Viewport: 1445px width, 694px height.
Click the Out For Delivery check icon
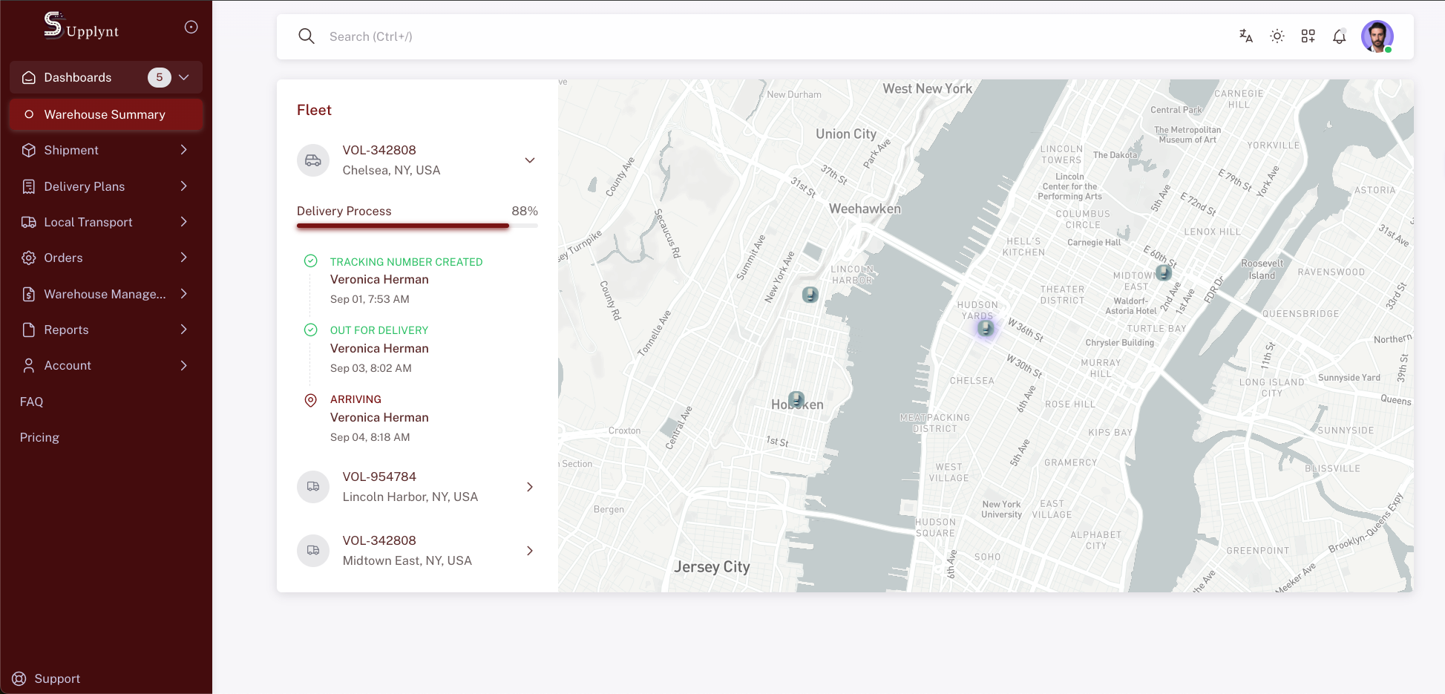pos(311,330)
